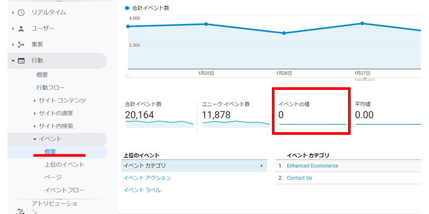Click イベント アクション link

pos(147,178)
